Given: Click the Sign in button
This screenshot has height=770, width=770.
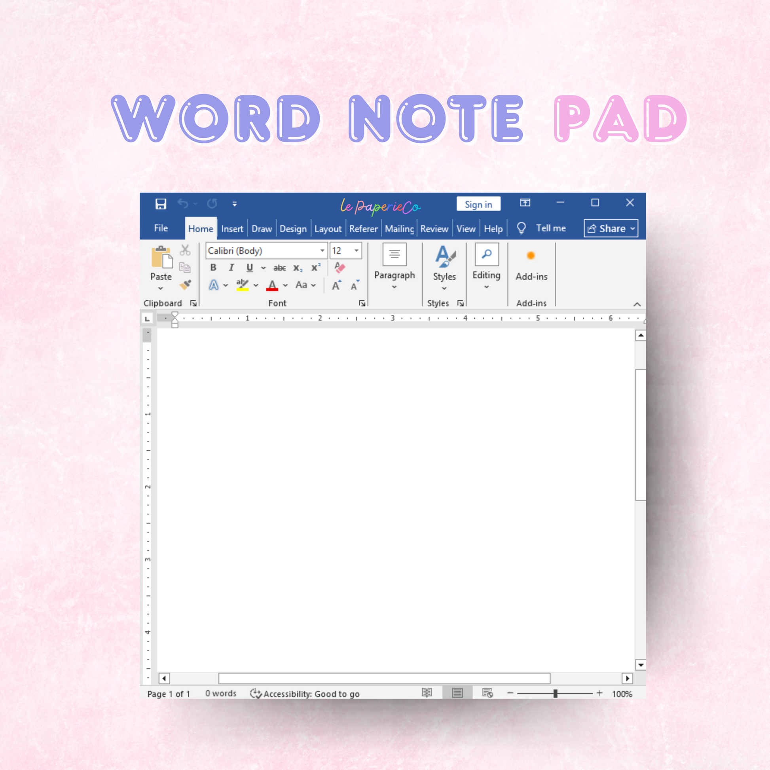Looking at the screenshot, I should [x=478, y=205].
